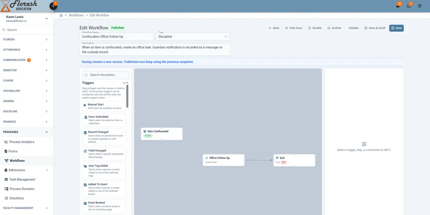Select the connection arrow to End
This screenshot has width=430, height=215.
tap(259, 160)
